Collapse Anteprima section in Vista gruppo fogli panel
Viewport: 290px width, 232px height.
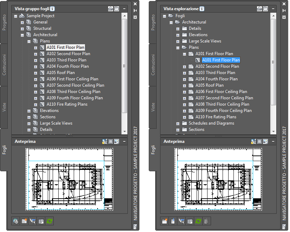coord(124,141)
